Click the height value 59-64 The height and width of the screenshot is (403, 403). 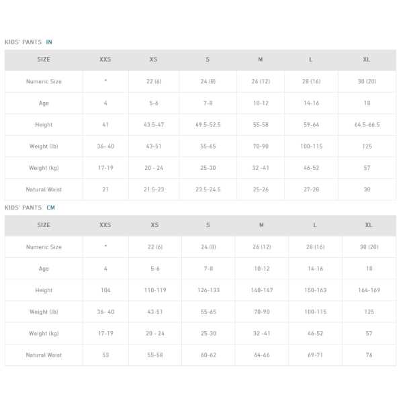tap(311, 125)
